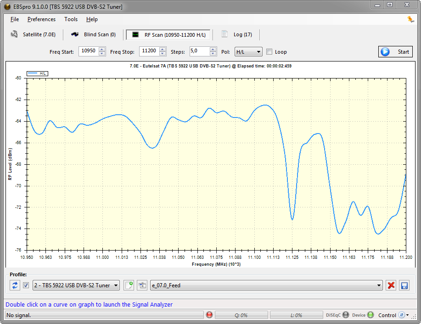Click the Log document icon
The height and width of the screenshot is (324, 421).
pyautogui.click(x=225, y=34)
